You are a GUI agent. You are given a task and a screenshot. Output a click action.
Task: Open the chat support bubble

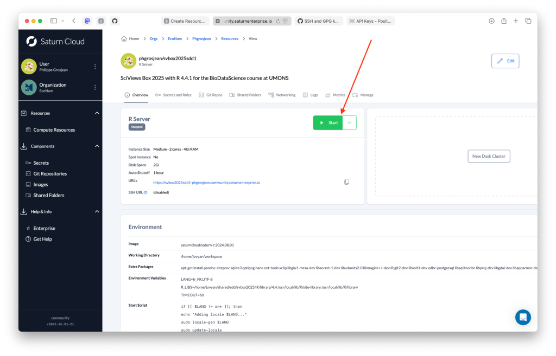click(x=523, y=318)
